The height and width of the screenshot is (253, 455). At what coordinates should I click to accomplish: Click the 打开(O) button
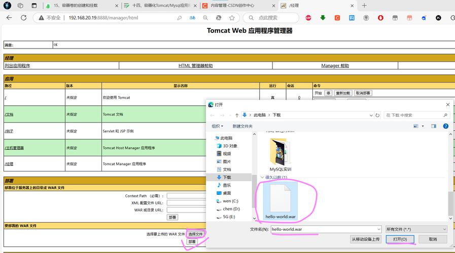pyautogui.click(x=400, y=239)
